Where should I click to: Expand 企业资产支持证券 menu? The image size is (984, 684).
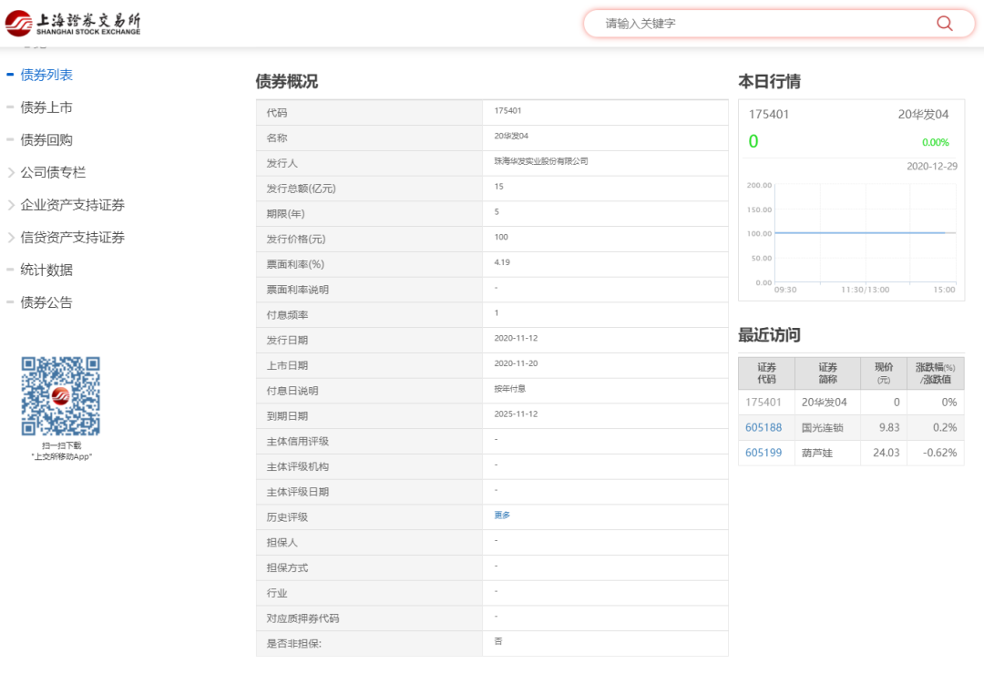click(x=72, y=205)
